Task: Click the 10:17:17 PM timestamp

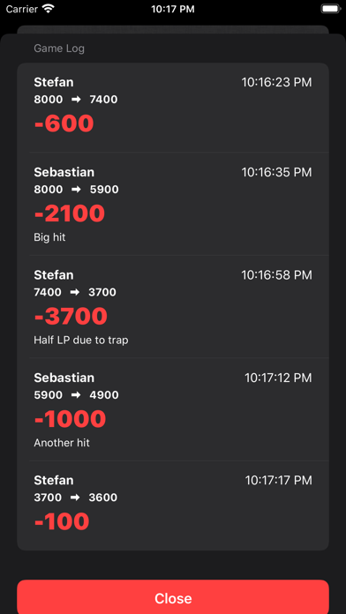Action: point(279,480)
